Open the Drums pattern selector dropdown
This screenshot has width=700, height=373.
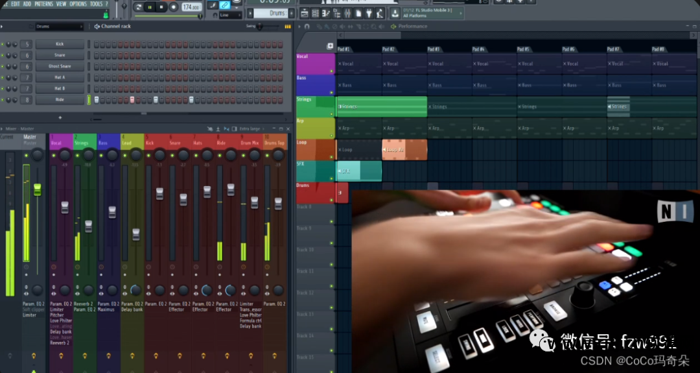tap(277, 13)
